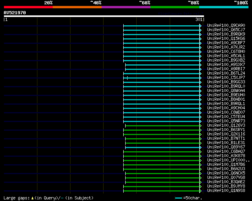
Task: Select the UniRef100_Q1M7B6 label
Action: 226,165
